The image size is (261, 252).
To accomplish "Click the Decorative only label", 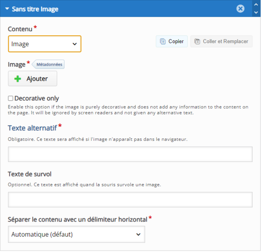I will 36,98.
